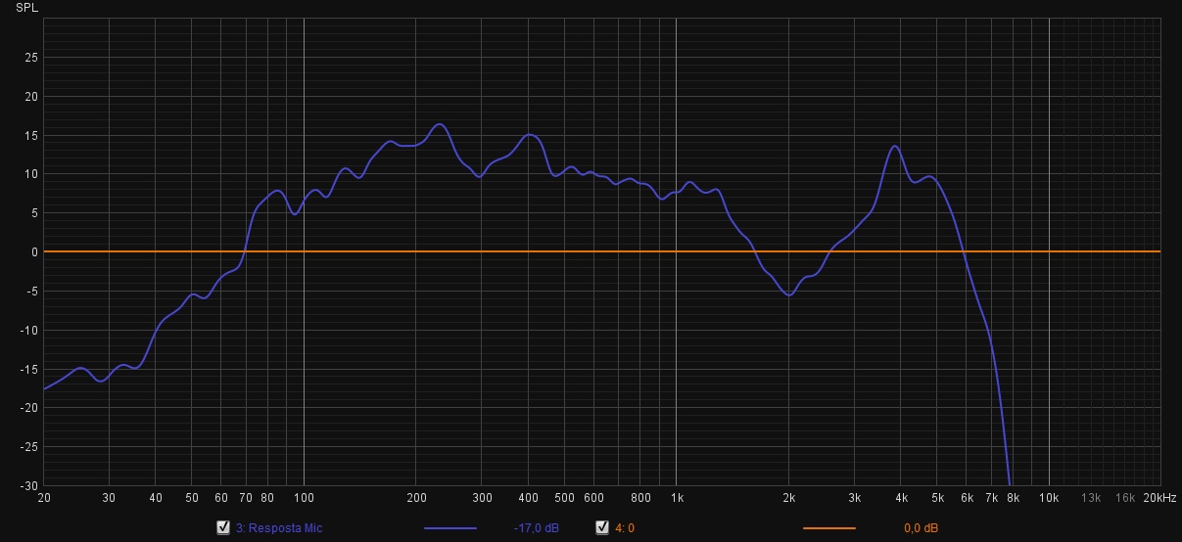Click the 20 Hz label on frequency axis
This screenshot has width=1182, height=542.
pyautogui.click(x=44, y=498)
